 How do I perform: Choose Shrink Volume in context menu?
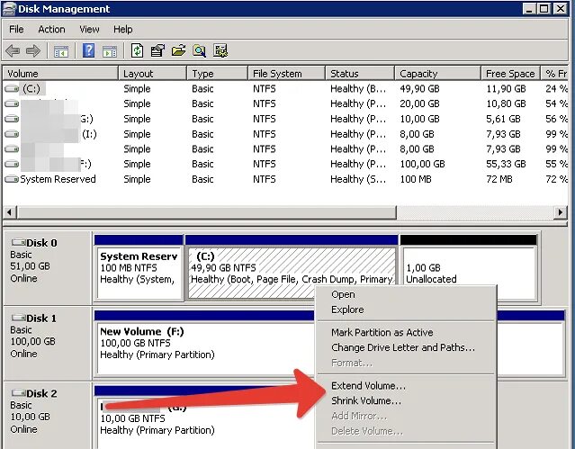point(406,401)
